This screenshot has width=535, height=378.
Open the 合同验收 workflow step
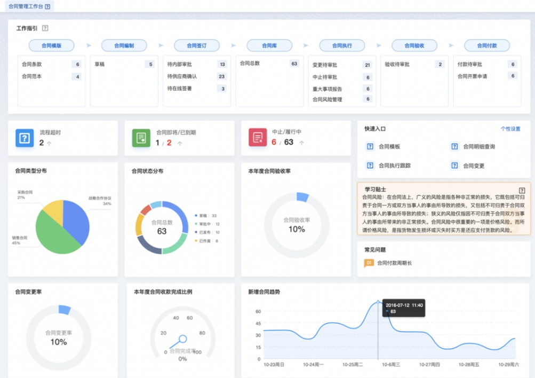414,45
